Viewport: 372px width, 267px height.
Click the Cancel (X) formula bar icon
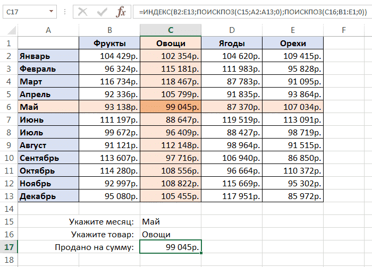coord(83,11)
